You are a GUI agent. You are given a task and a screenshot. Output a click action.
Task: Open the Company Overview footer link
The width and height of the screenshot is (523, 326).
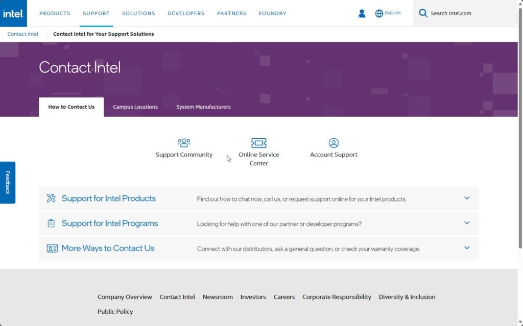125,297
